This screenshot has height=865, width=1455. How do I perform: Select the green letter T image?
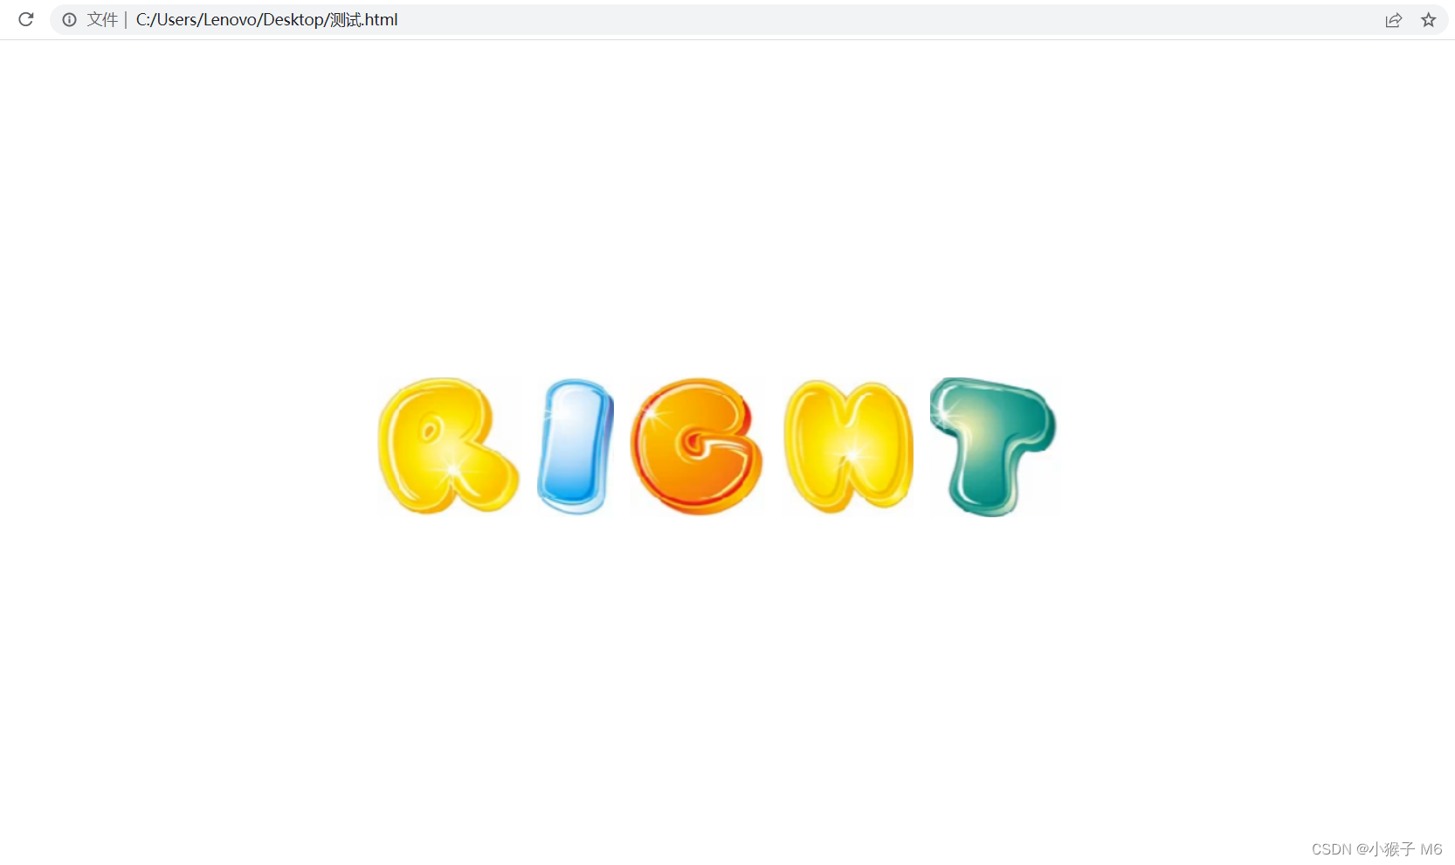(x=994, y=446)
